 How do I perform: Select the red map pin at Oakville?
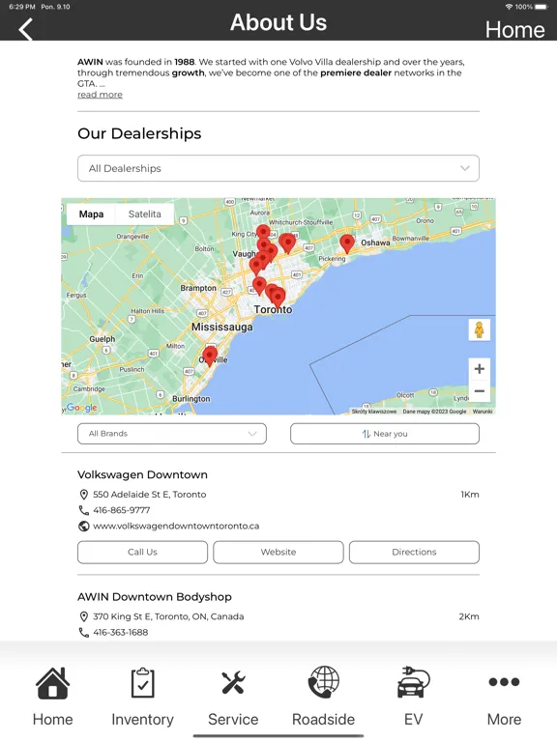pos(210,356)
